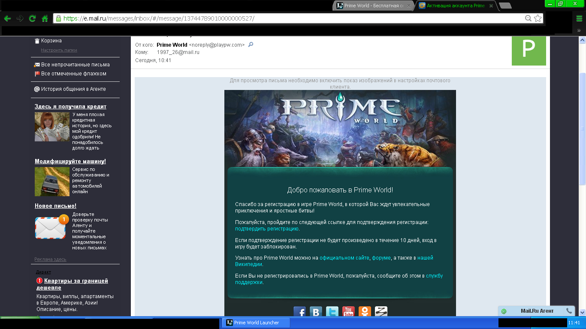Screen dimensions: 586x329
Task: Click the Prime World banner image in email
Action: (x=340, y=129)
